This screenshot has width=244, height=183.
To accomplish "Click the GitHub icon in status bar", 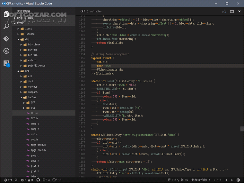I will pyautogui.click(x=38, y=180).
